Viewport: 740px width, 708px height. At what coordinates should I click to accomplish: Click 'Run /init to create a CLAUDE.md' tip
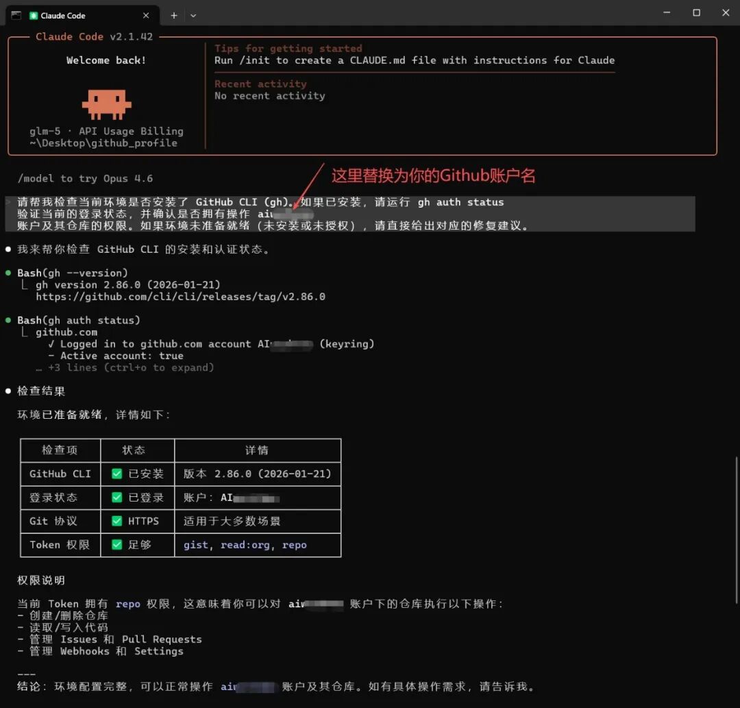coord(415,60)
